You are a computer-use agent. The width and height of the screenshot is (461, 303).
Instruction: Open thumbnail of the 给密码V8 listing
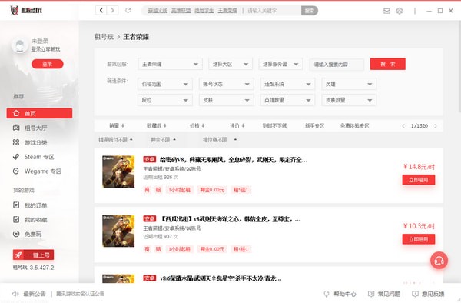tap(118, 171)
